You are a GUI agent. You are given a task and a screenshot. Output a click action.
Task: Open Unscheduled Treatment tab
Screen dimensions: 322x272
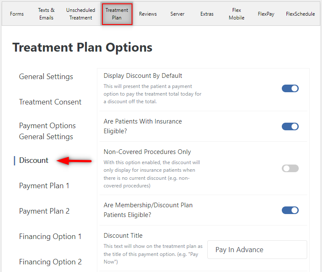point(80,14)
